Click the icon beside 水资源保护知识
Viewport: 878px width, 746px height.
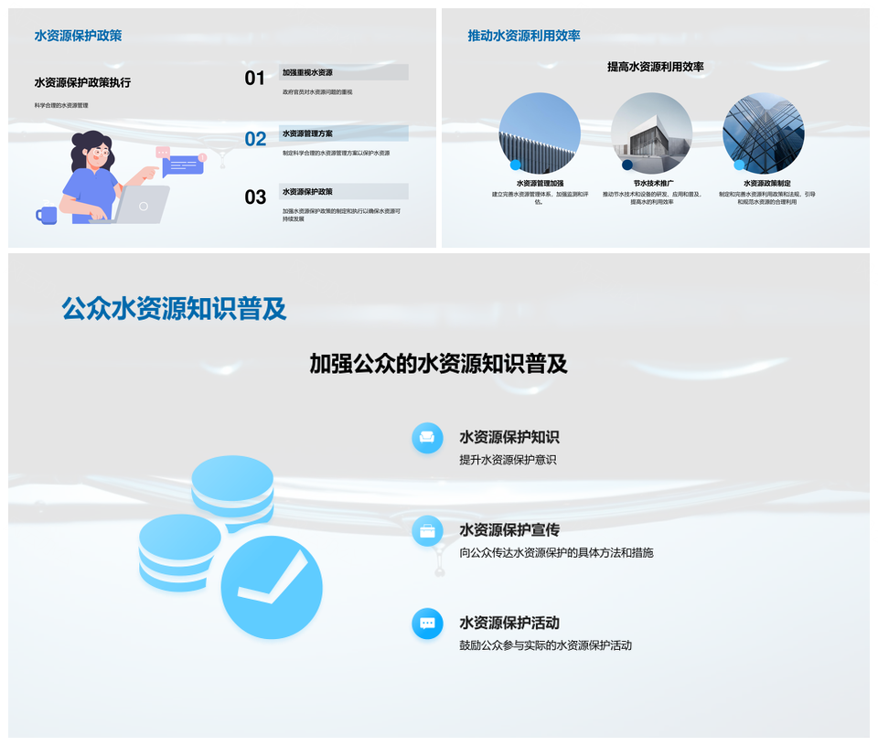tap(427, 438)
